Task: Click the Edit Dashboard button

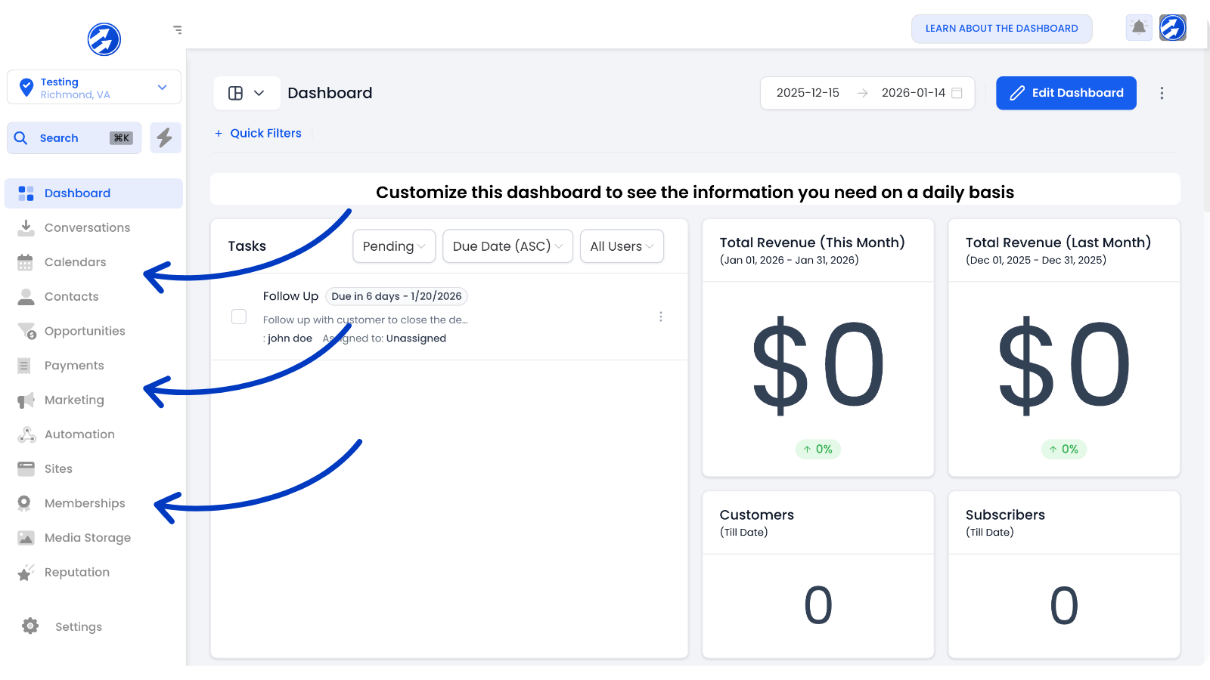Action: point(1066,93)
